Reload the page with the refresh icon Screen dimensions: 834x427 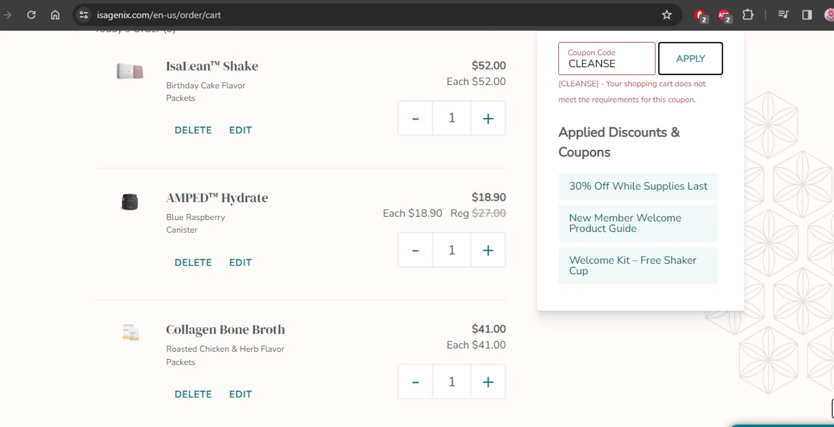pos(32,15)
